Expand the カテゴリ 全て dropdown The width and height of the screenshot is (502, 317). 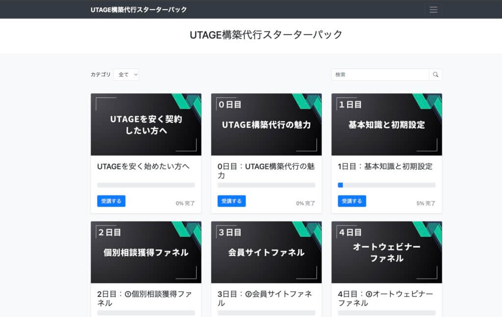click(126, 75)
